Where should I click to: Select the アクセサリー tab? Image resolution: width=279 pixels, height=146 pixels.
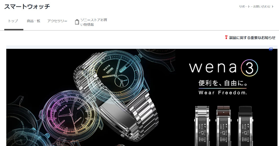pyautogui.click(x=57, y=21)
